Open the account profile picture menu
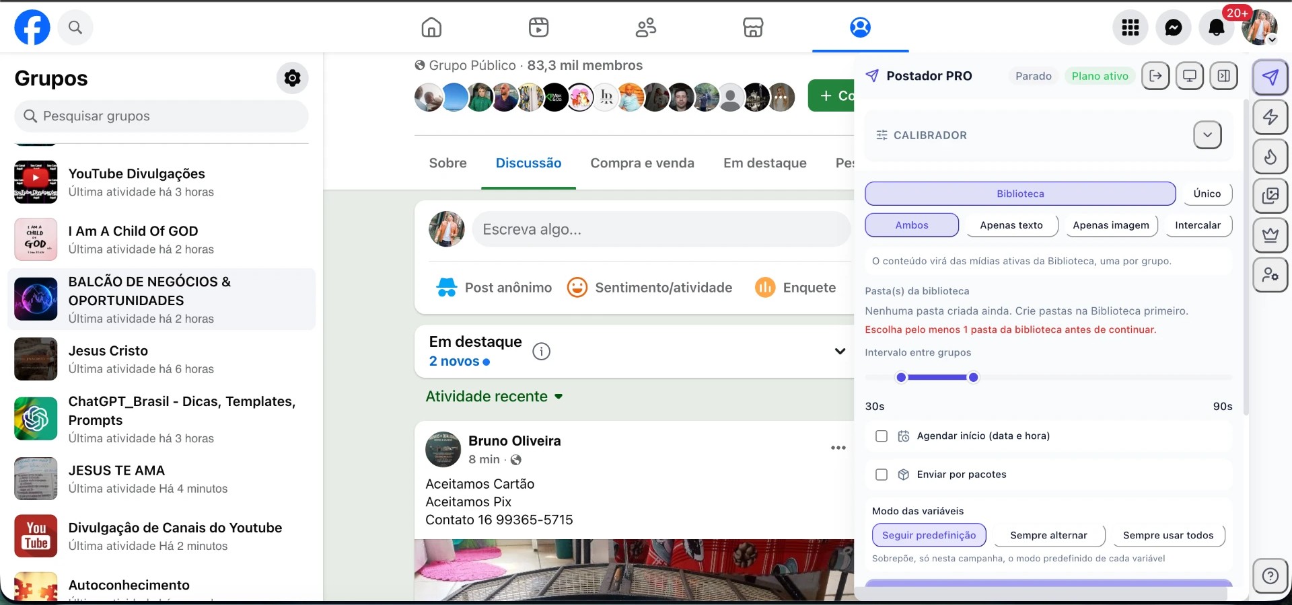Screen dimensions: 1292x605 click(x=1260, y=28)
